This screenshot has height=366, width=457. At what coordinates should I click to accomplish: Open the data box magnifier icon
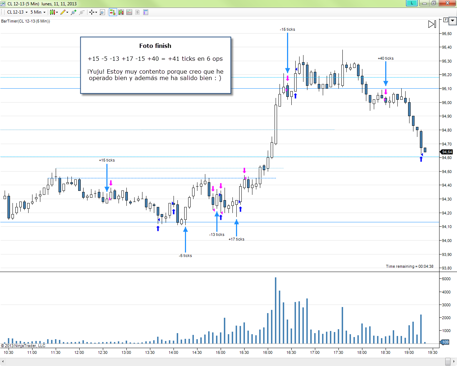tap(102, 12)
